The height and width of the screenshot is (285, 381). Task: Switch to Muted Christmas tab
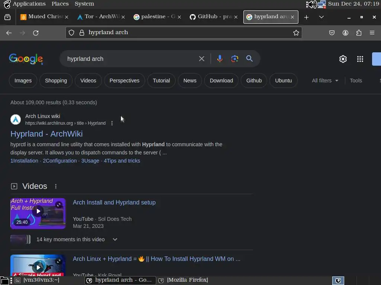tap(45, 17)
